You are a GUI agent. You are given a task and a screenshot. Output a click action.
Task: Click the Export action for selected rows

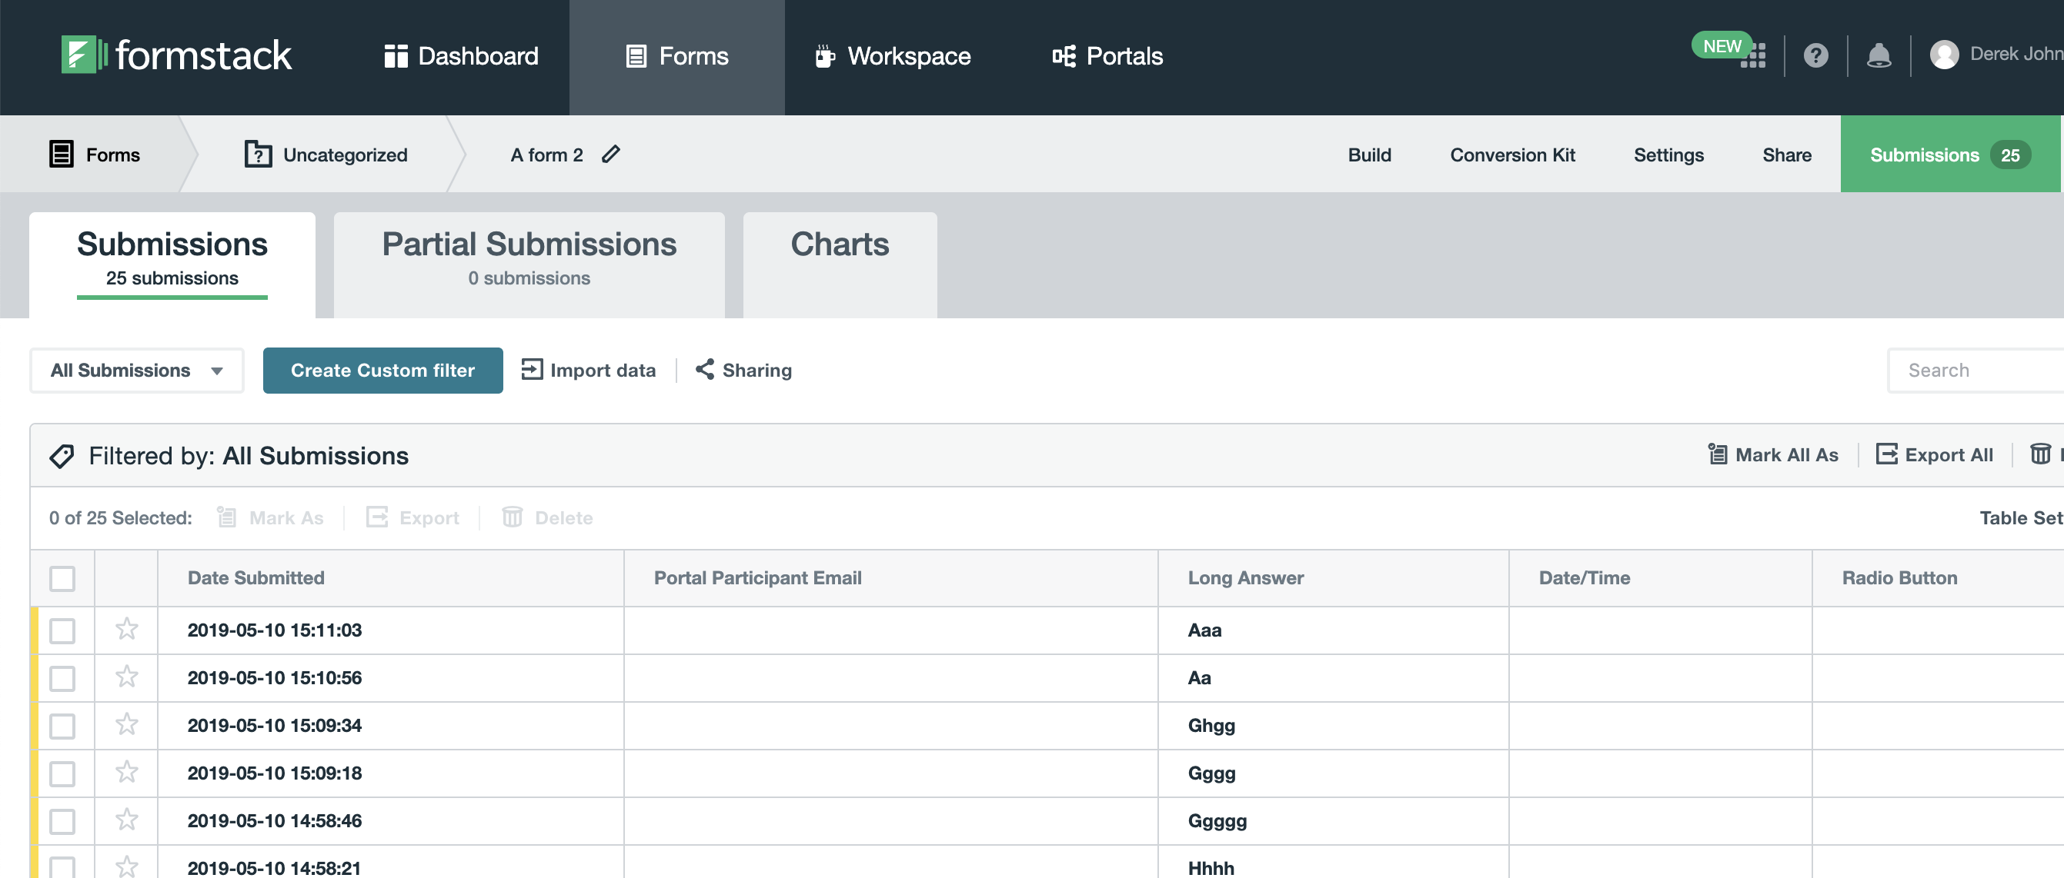pos(412,518)
